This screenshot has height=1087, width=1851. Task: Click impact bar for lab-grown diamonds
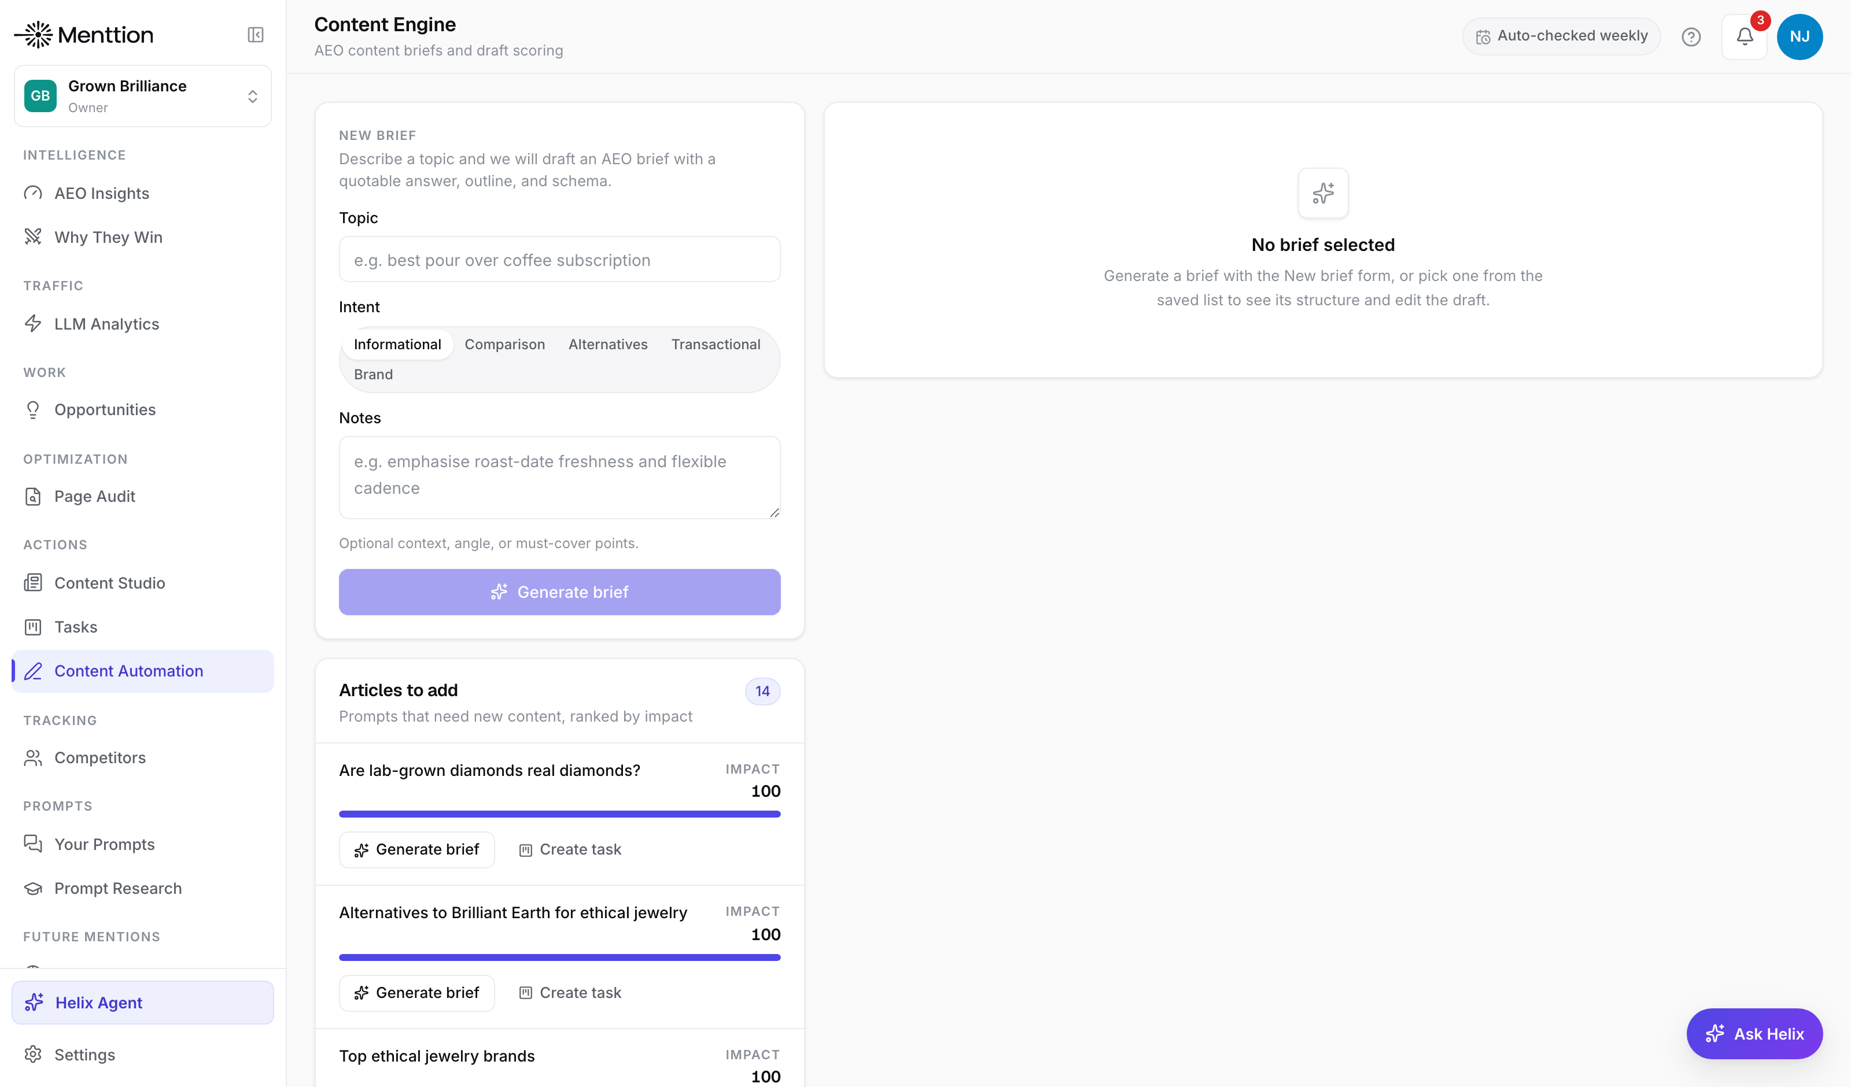560,814
